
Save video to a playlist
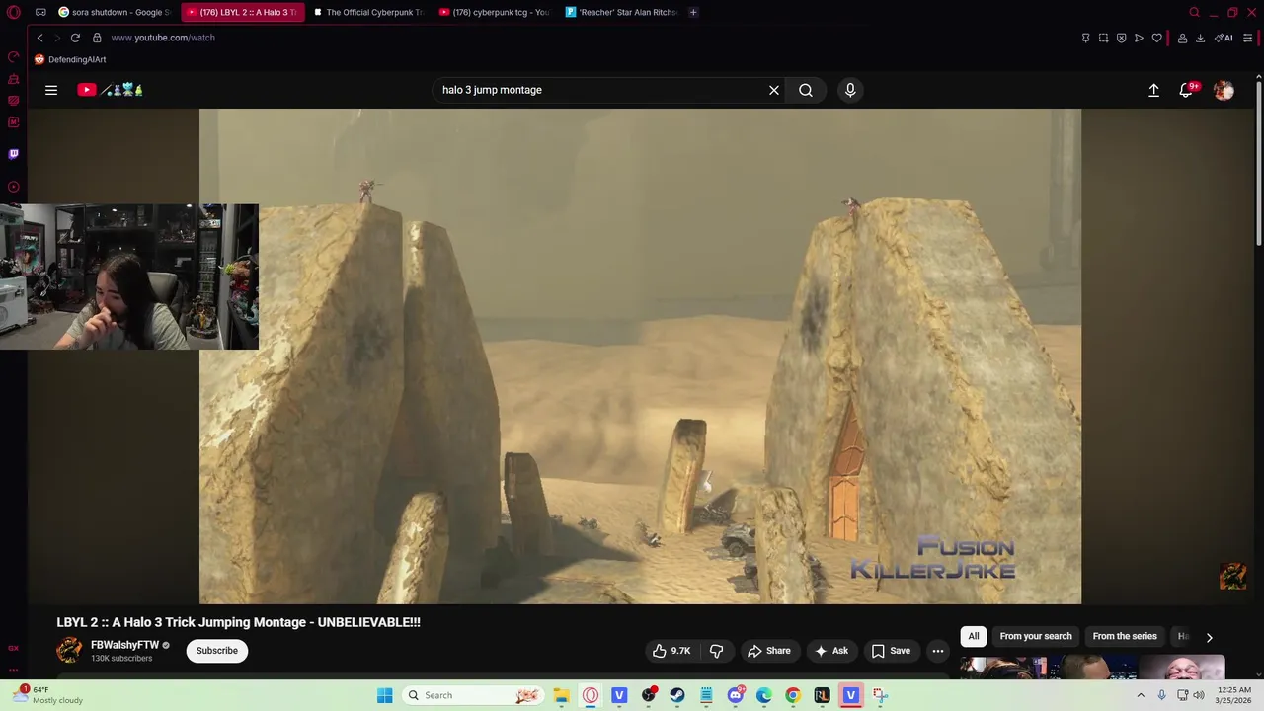[891, 651]
